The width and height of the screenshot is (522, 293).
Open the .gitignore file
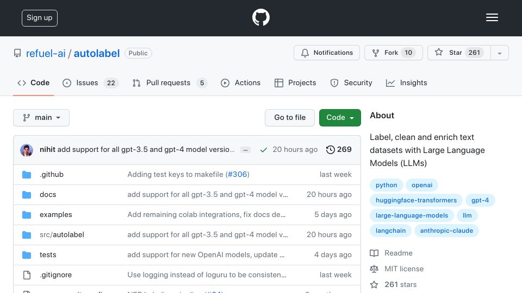tap(55, 275)
